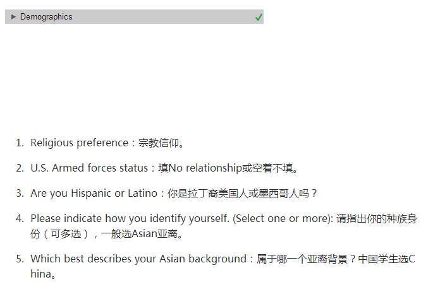The width and height of the screenshot is (421, 287).
Task: Click the "Religious preference" text
Action: 80,143
